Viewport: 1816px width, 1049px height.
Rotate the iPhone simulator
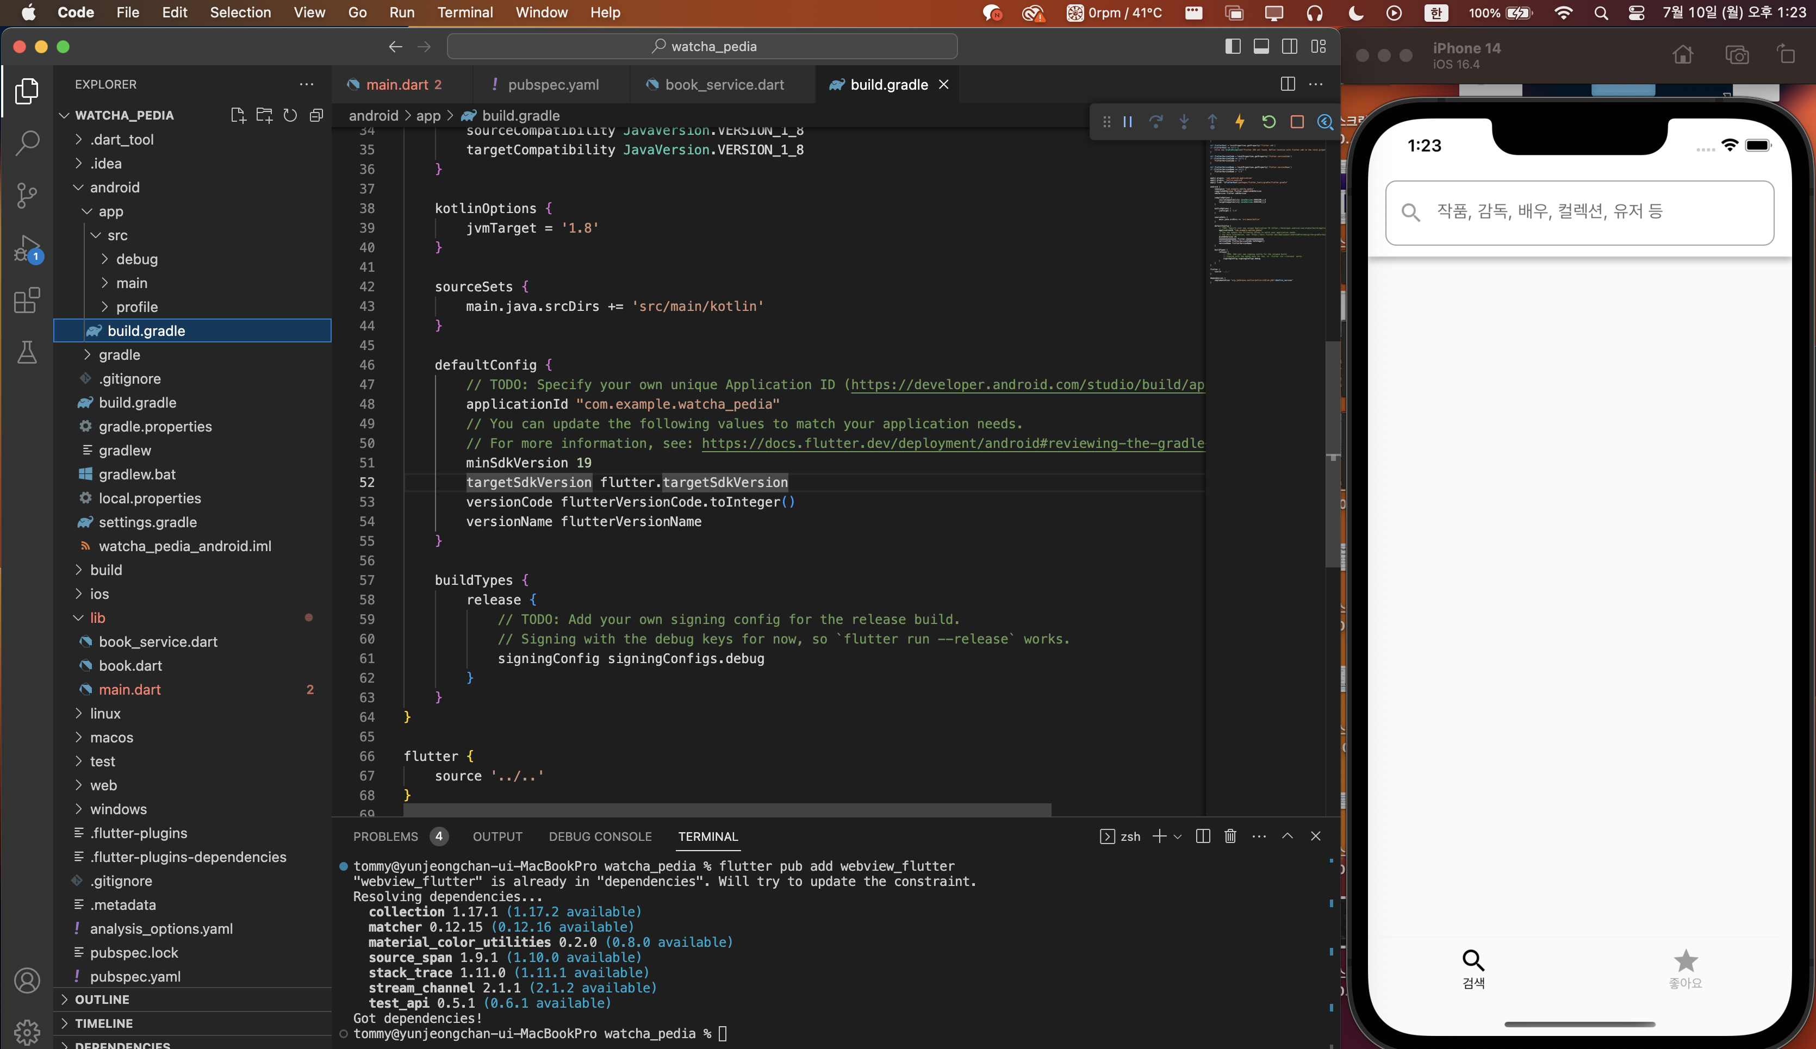(x=1787, y=55)
